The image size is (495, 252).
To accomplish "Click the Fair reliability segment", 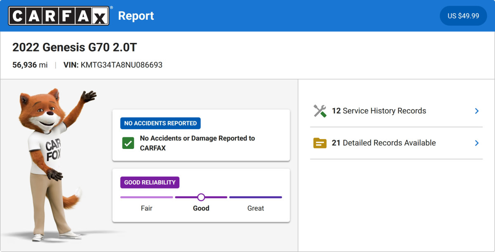I will 146,197.
